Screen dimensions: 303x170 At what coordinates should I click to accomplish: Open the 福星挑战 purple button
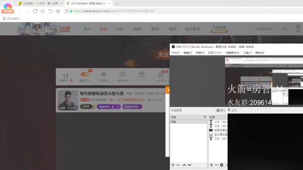click(x=109, y=107)
